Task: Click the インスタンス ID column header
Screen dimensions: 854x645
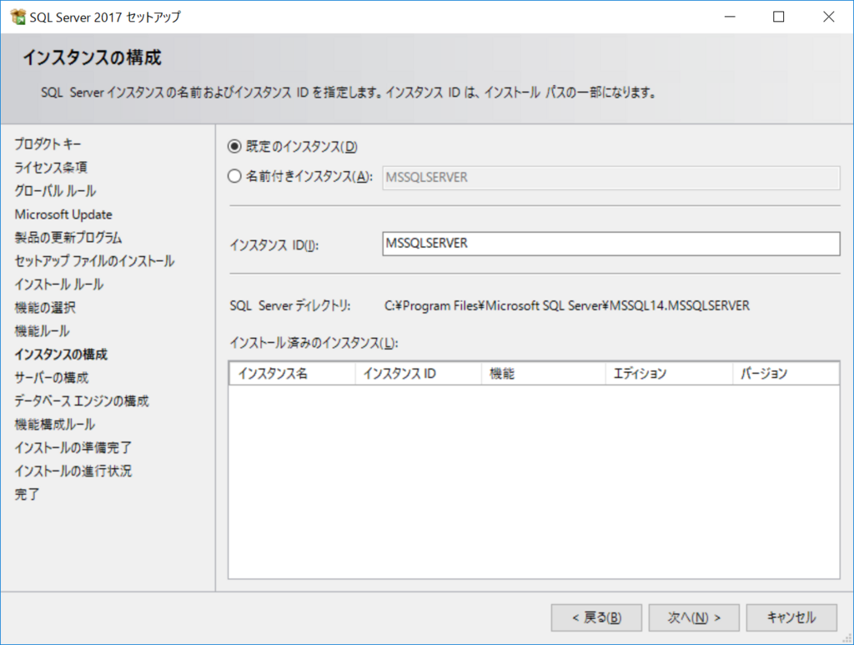Action: pos(419,374)
